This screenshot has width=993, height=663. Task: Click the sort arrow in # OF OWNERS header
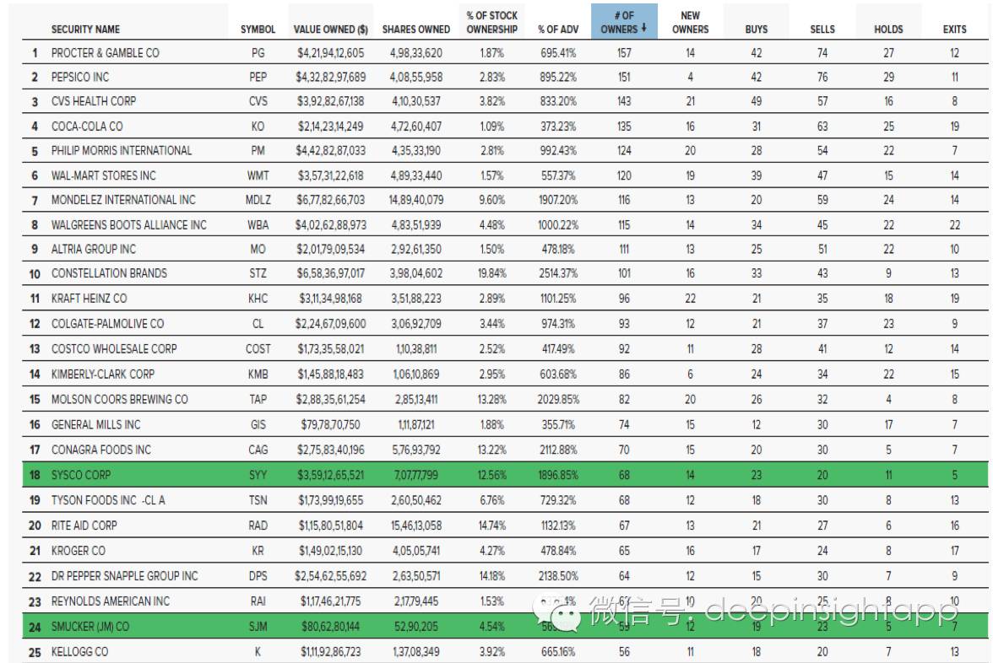[x=643, y=30]
